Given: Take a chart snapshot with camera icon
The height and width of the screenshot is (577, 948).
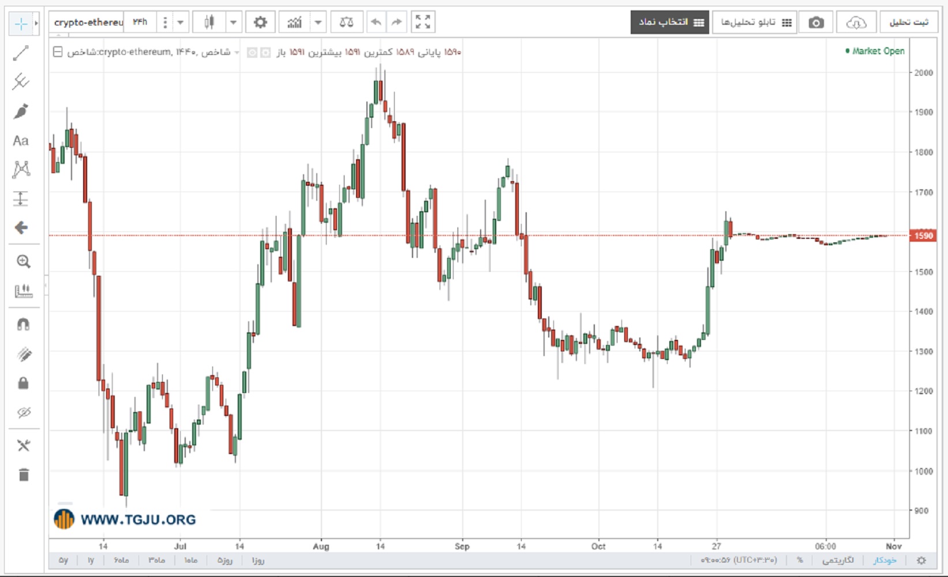Looking at the screenshot, I should click(x=816, y=23).
